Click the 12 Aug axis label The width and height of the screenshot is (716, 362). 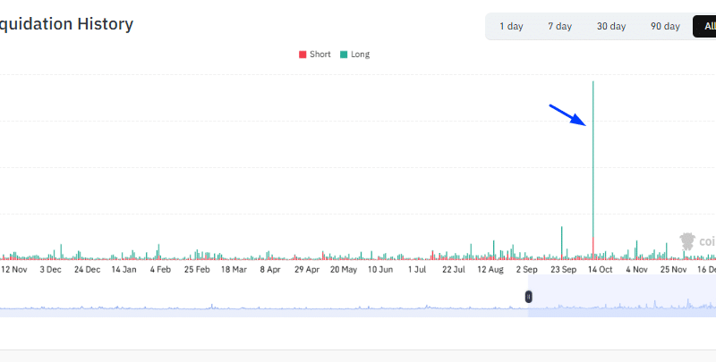[x=490, y=269]
